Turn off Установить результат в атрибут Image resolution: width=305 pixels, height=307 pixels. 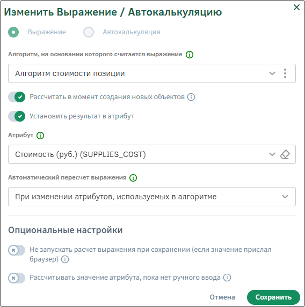[17, 116]
